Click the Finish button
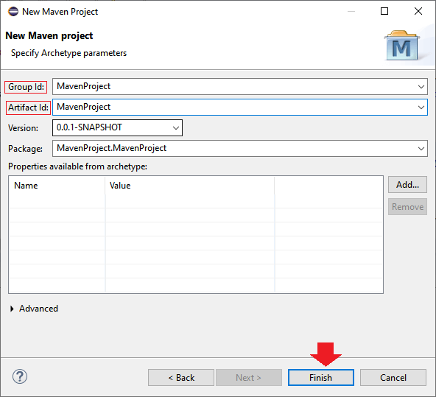This screenshot has height=397, width=436. (x=321, y=378)
